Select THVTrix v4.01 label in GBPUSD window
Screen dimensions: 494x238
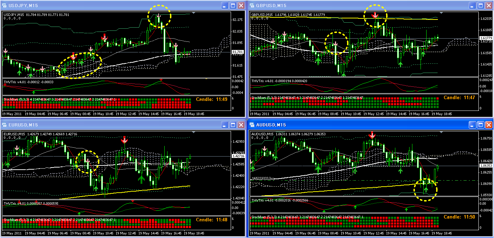tap(262, 81)
